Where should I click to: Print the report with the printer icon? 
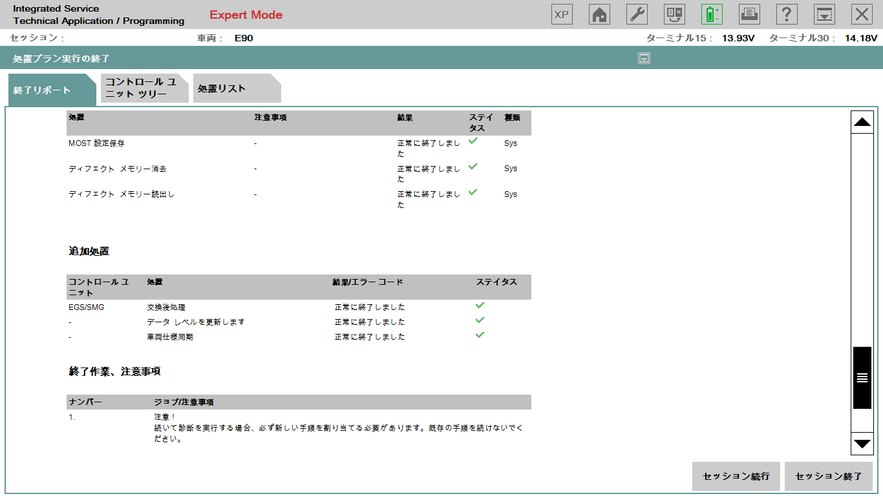click(749, 14)
